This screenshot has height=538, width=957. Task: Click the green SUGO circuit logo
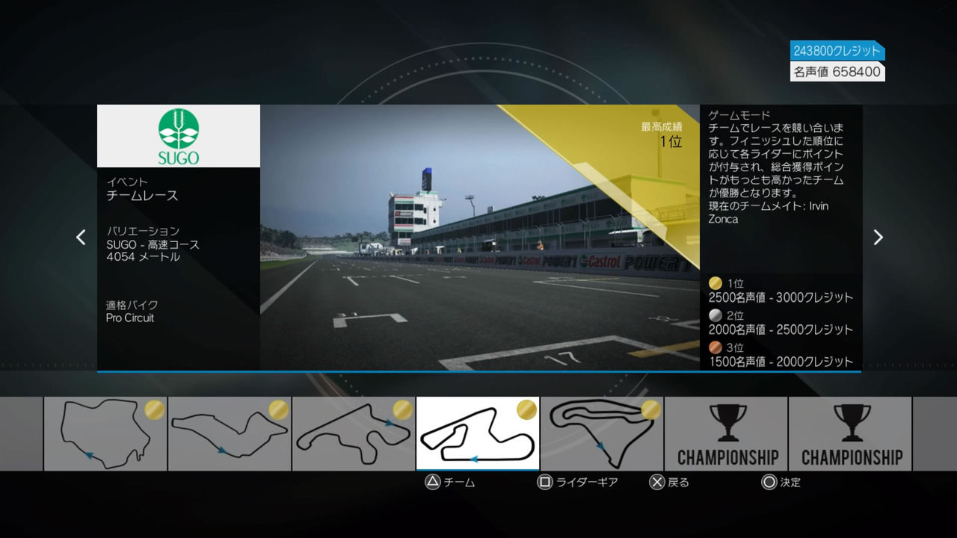coord(179,136)
